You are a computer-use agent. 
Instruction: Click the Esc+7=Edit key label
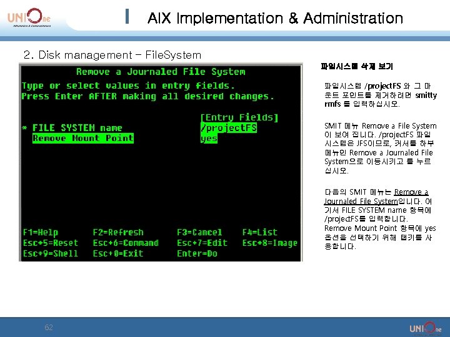pos(202,243)
